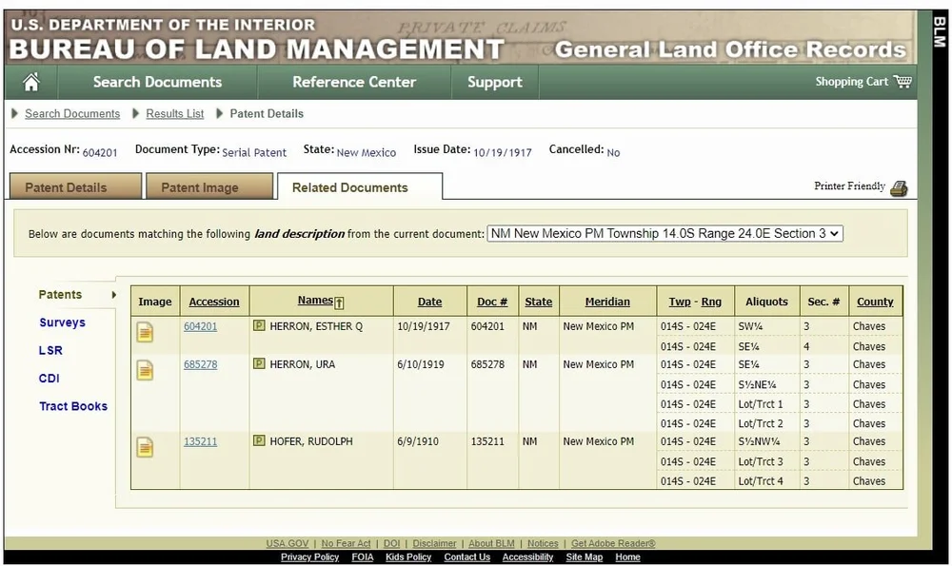
Task: Open the Notices footer link
Action: coord(543,543)
